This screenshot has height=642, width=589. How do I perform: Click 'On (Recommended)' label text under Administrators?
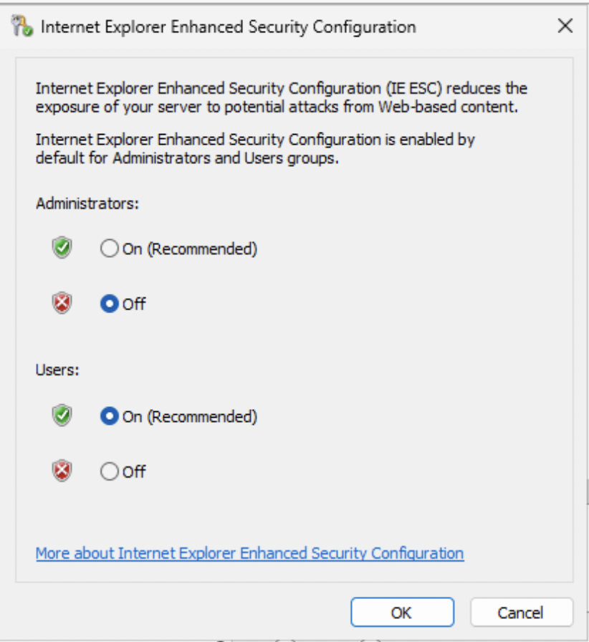[x=189, y=249]
